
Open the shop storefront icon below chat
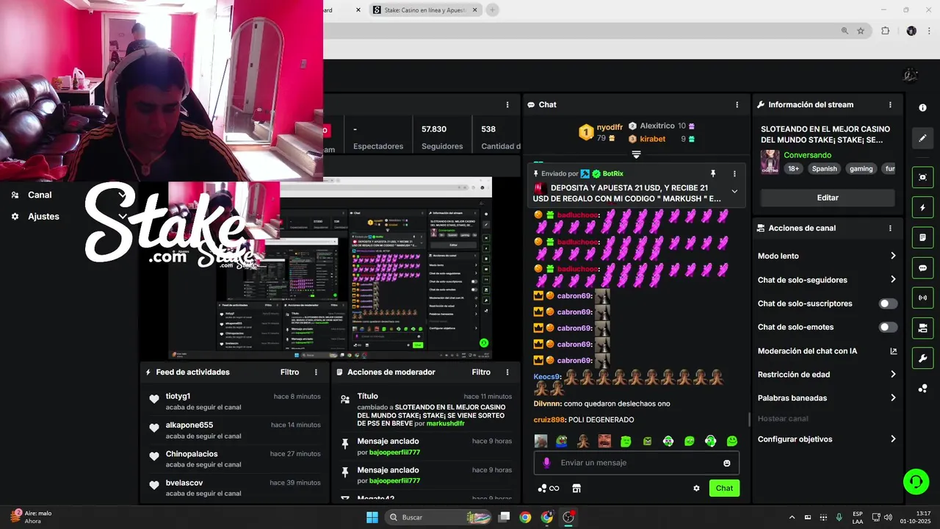pos(576,488)
